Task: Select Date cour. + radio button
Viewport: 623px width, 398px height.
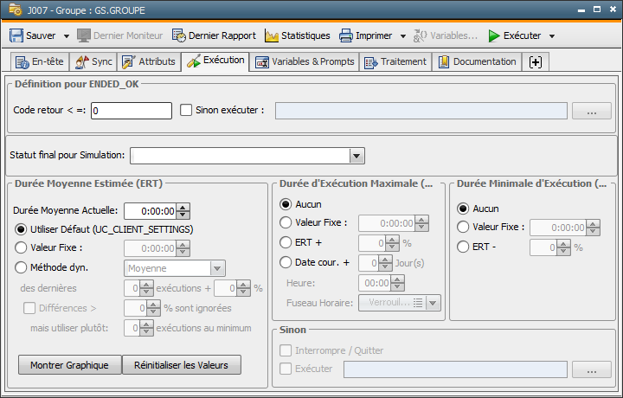Action: 286,262
